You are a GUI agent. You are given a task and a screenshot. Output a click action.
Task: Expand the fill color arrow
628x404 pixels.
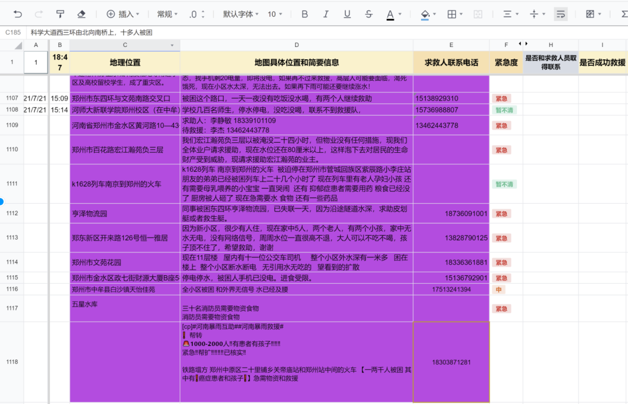coord(434,15)
